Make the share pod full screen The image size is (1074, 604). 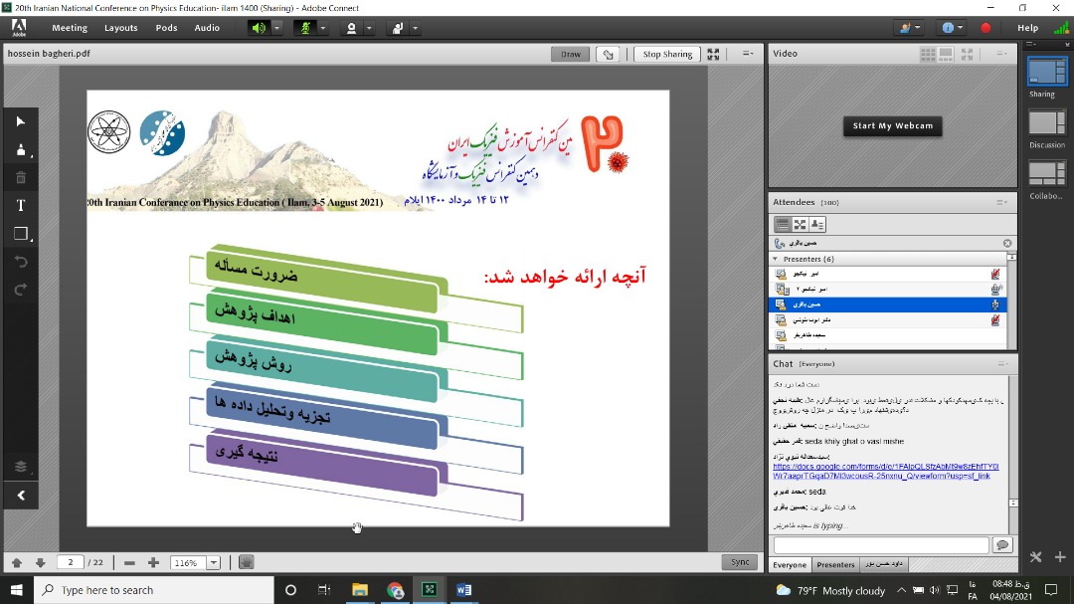(x=713, y=54)
